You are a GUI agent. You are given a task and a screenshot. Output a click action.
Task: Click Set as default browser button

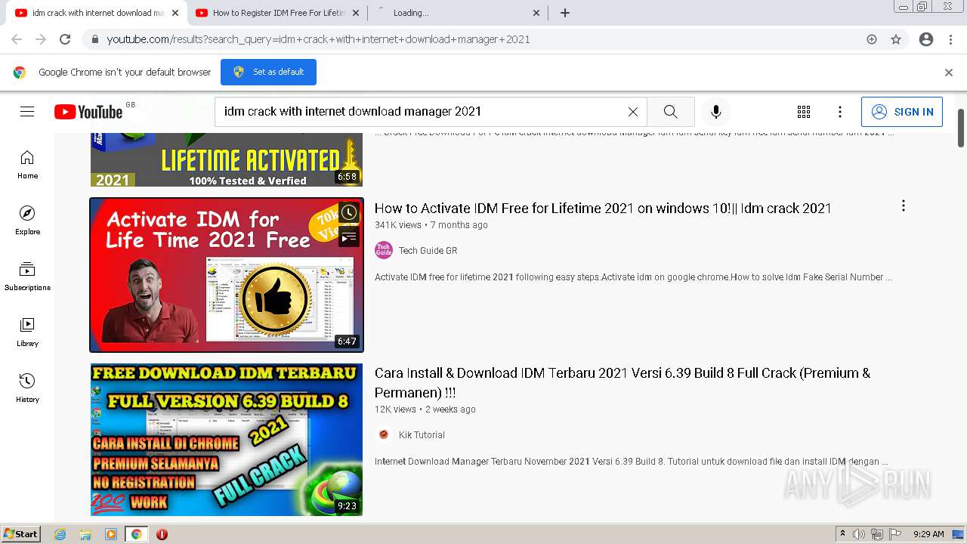click(x=268, y=72)
